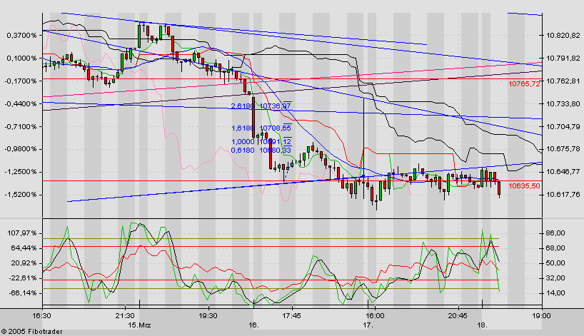This screenshot has width=584, height=336.
Task: Click the 19:30 time axis label
Action: click(208, 316)
